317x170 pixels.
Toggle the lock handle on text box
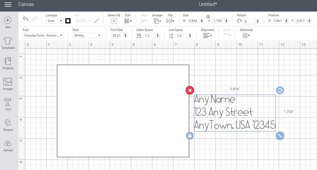click(190, 136)
